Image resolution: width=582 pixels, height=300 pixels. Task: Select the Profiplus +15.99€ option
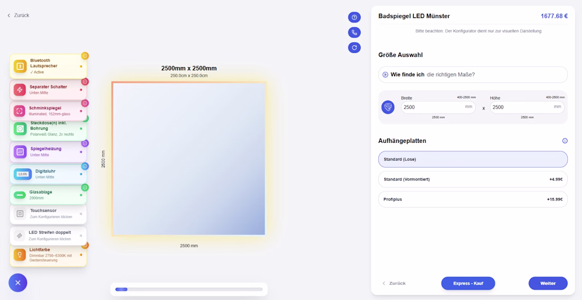click(473, 199)
